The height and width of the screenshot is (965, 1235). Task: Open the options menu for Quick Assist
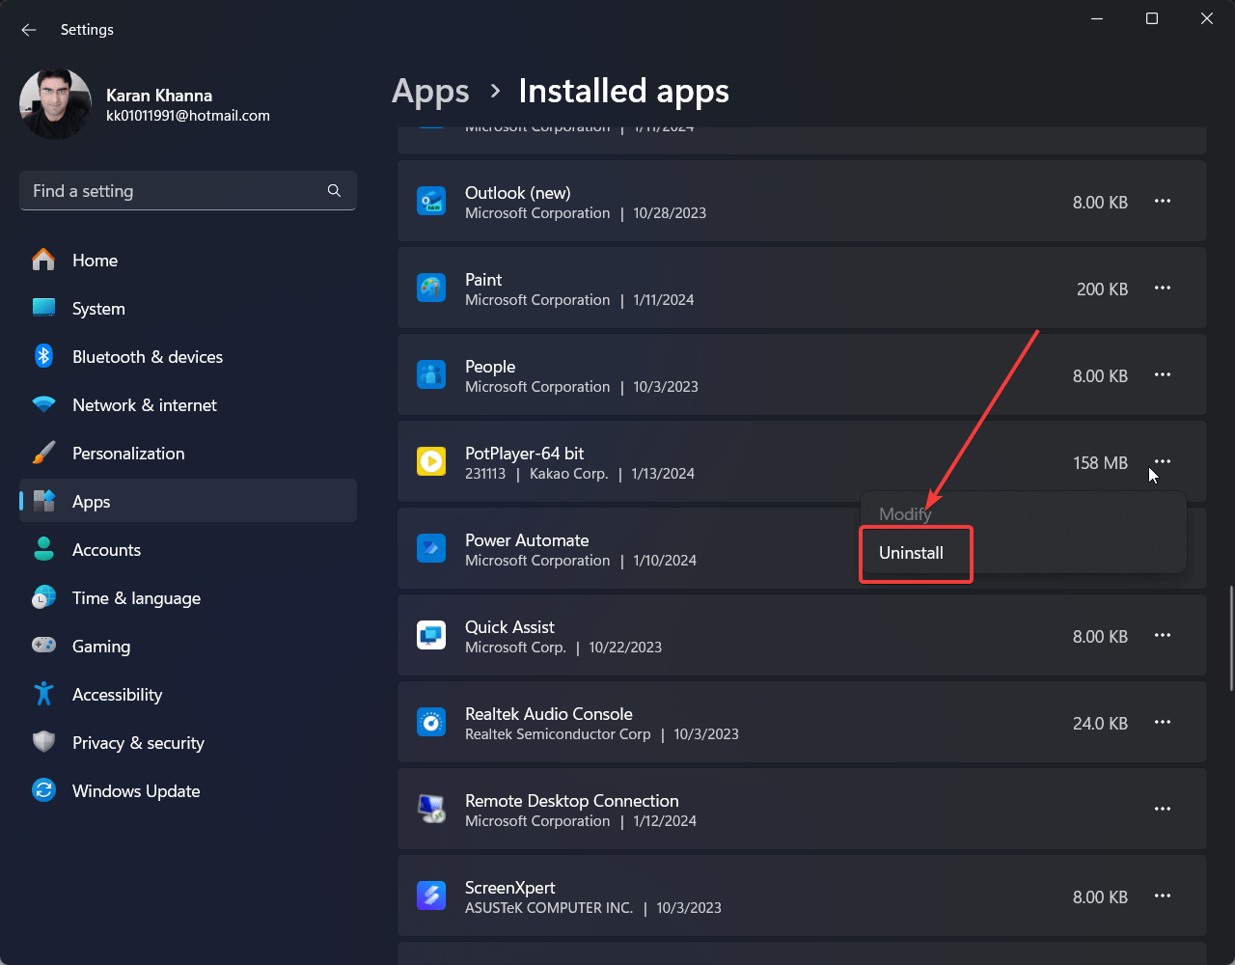point(1162,635)
